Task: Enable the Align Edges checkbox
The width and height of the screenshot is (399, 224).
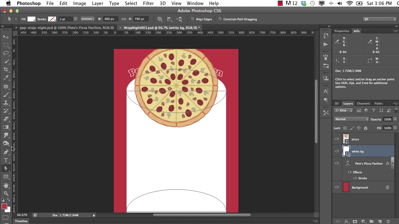Action: click(x=193, y=19)
